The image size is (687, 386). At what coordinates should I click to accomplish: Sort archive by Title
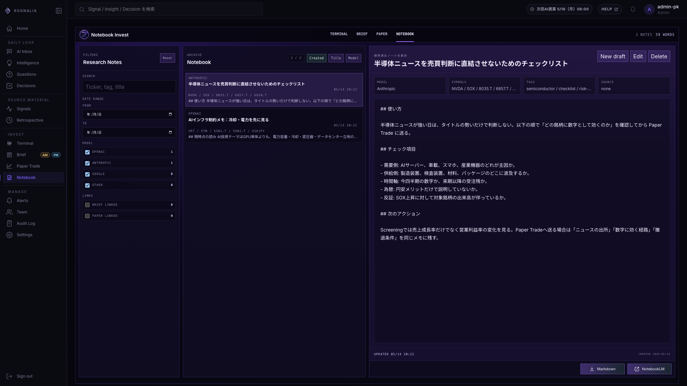click(x=336, y=58)
